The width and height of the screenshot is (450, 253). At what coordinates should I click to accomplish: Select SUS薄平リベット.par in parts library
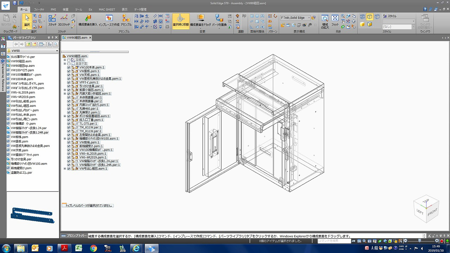point(23,57)
